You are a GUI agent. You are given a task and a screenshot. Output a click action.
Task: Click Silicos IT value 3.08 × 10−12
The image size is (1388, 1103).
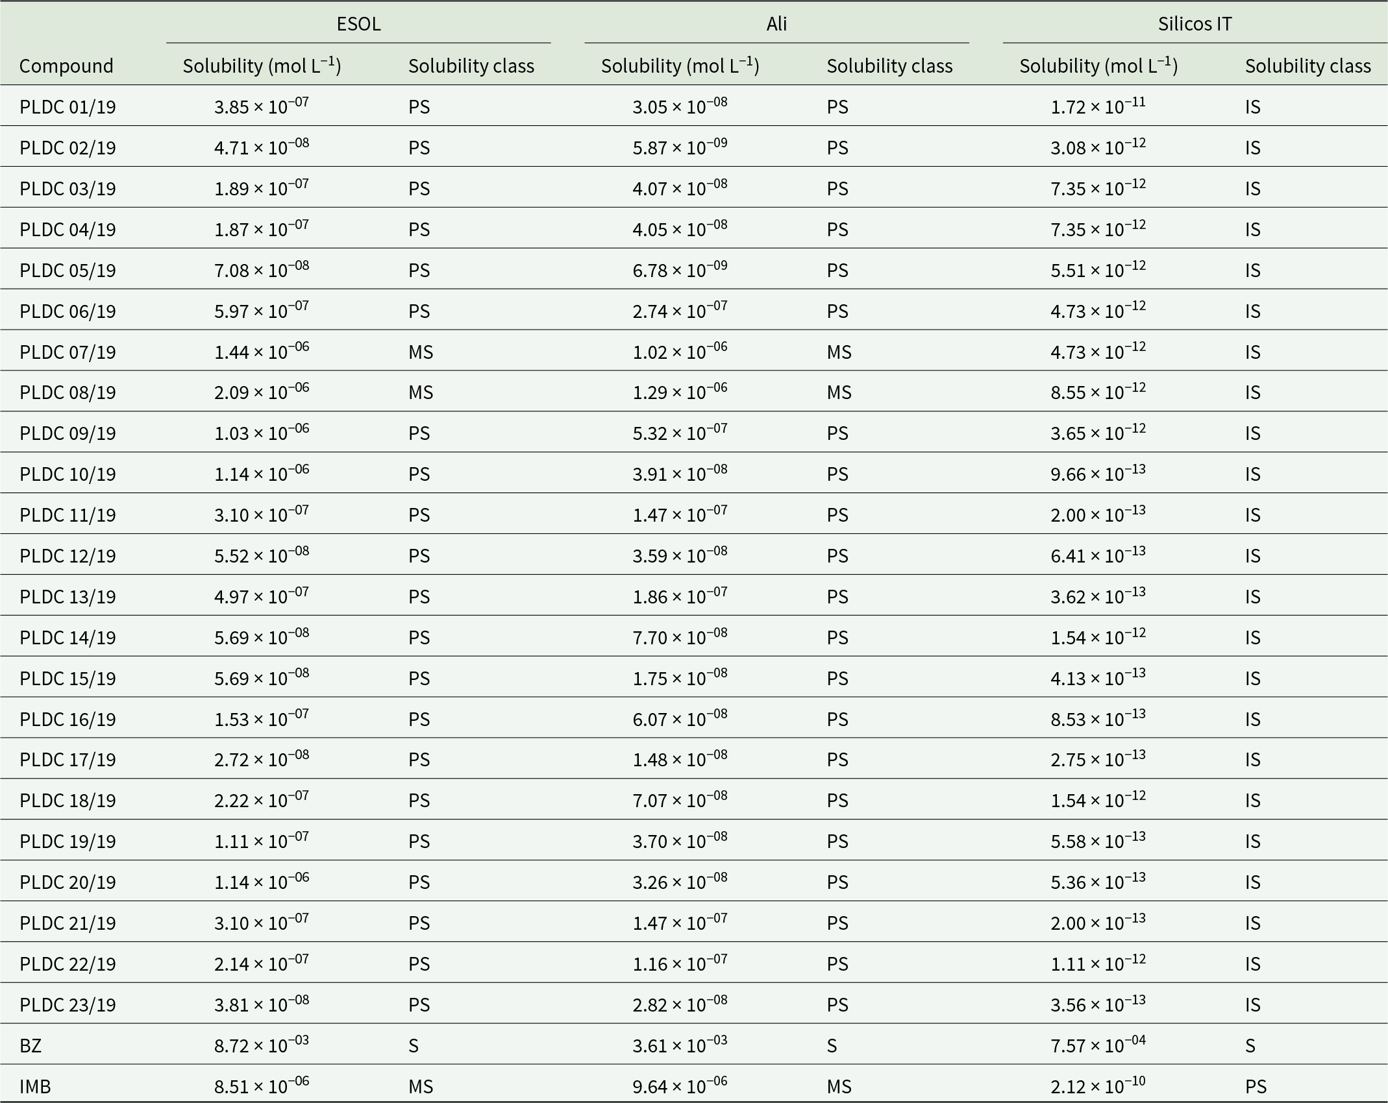pyautogui.click(x=1098, y=146)
